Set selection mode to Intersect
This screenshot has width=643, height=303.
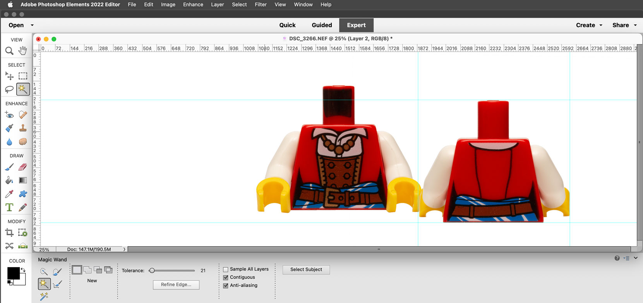[x=108, y=270]
